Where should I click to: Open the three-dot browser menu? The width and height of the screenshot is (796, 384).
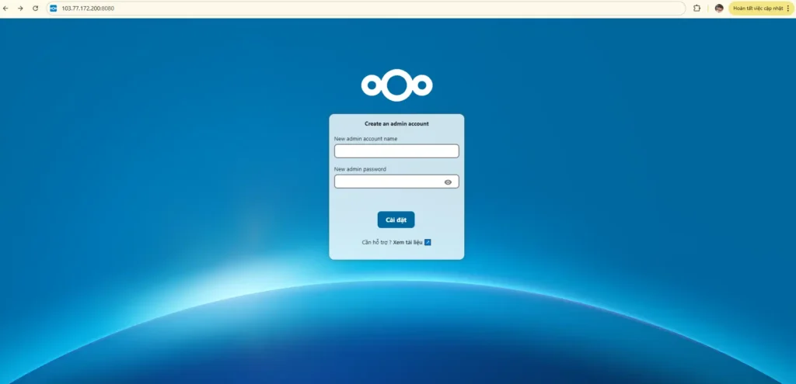(x=787, y=8)
